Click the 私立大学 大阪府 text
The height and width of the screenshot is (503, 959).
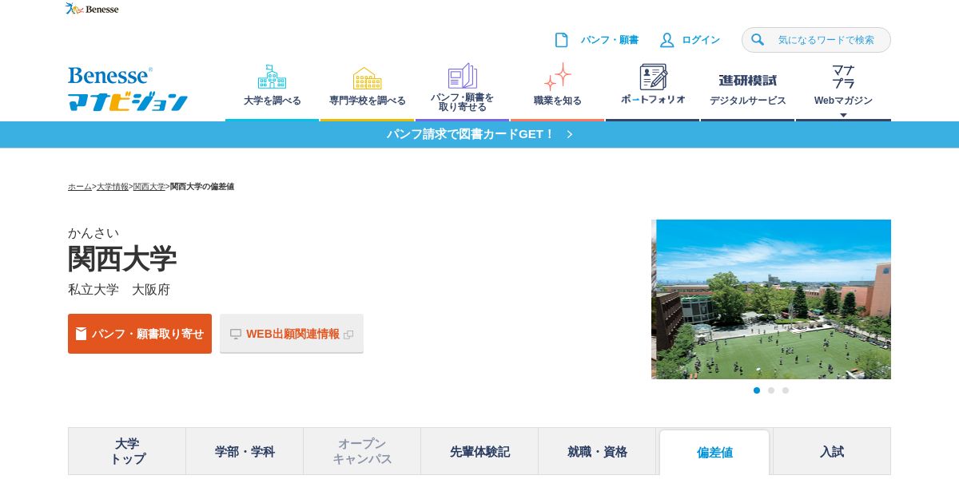pos(119,290)
